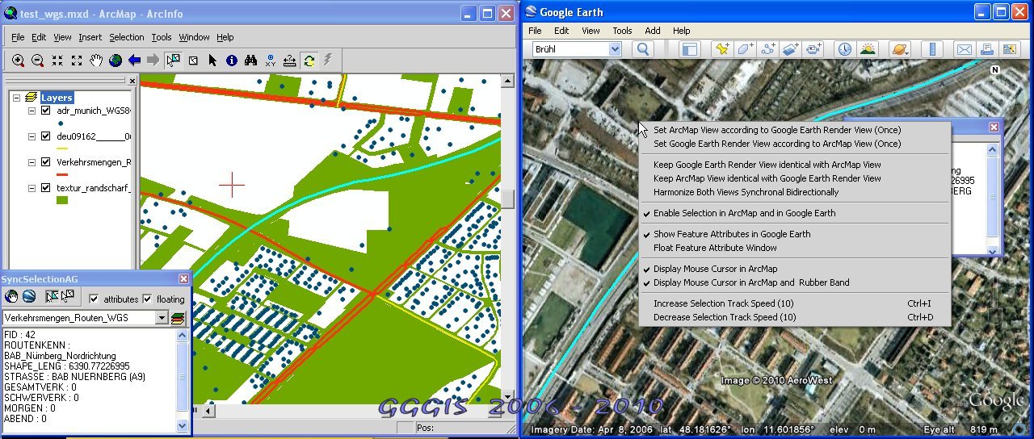The width and height of the screenshot is (1034, 439).
Task: Click the hand-globe icon in SyncSelectionAG
Action: click(x=11, y=297)
